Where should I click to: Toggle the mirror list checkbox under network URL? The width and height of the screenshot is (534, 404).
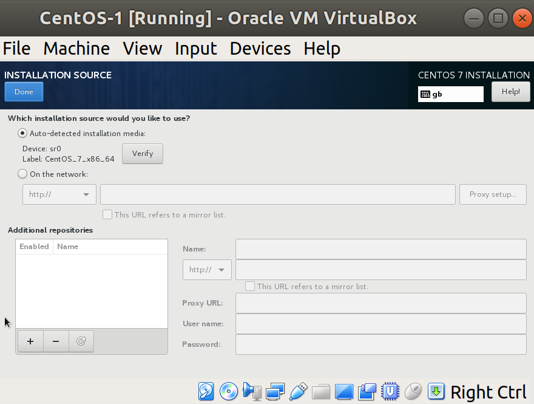pyautogui.click(x=107, y=214)
